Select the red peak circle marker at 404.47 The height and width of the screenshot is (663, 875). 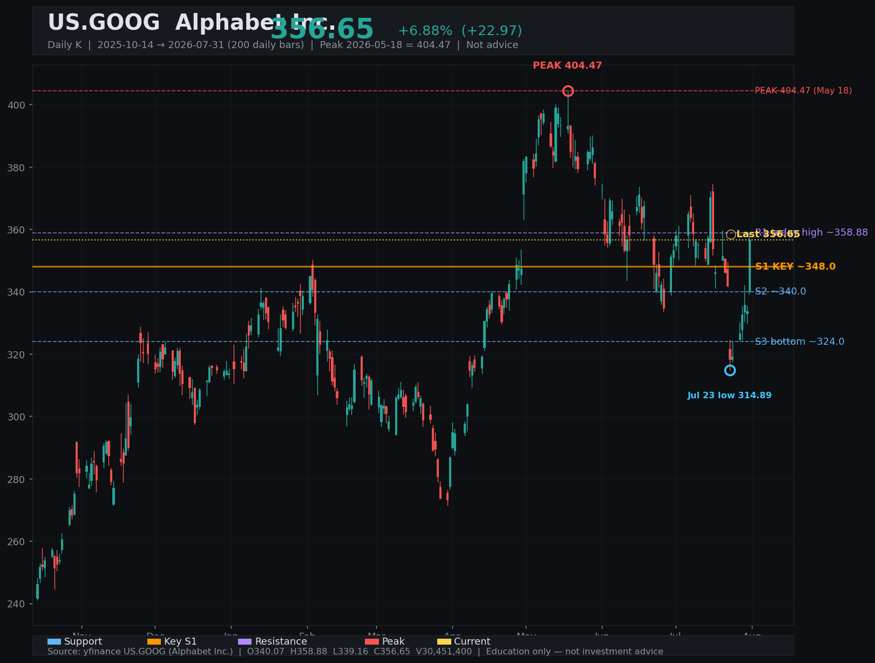click(x=568, y=91)
